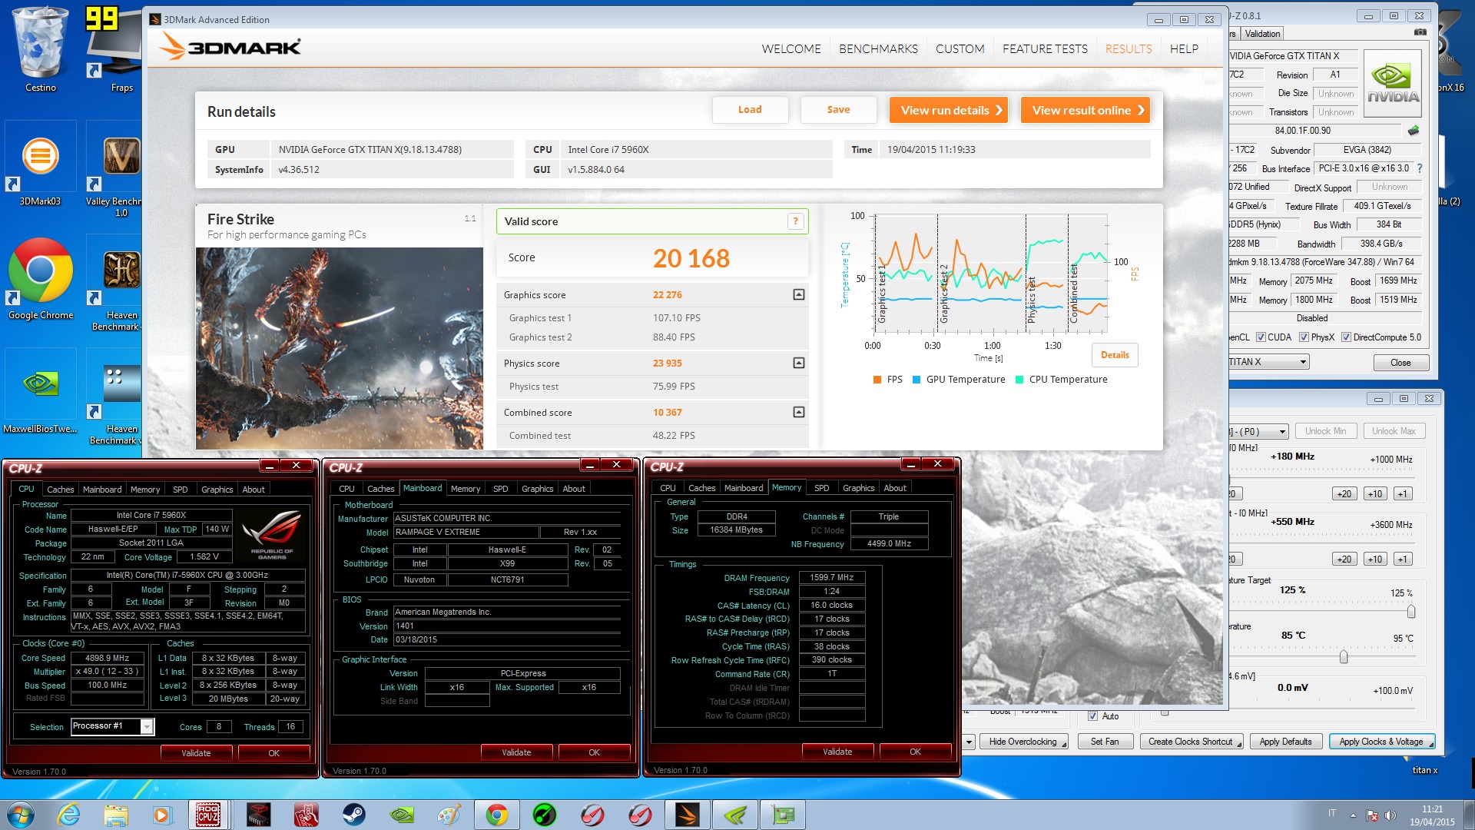Open Steam from the taskbar

tap(354, 815)
